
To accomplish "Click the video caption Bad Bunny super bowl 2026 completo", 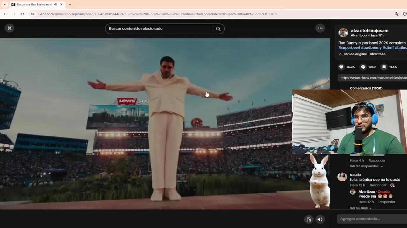I will pyautogui.click(x=372, y=43).
